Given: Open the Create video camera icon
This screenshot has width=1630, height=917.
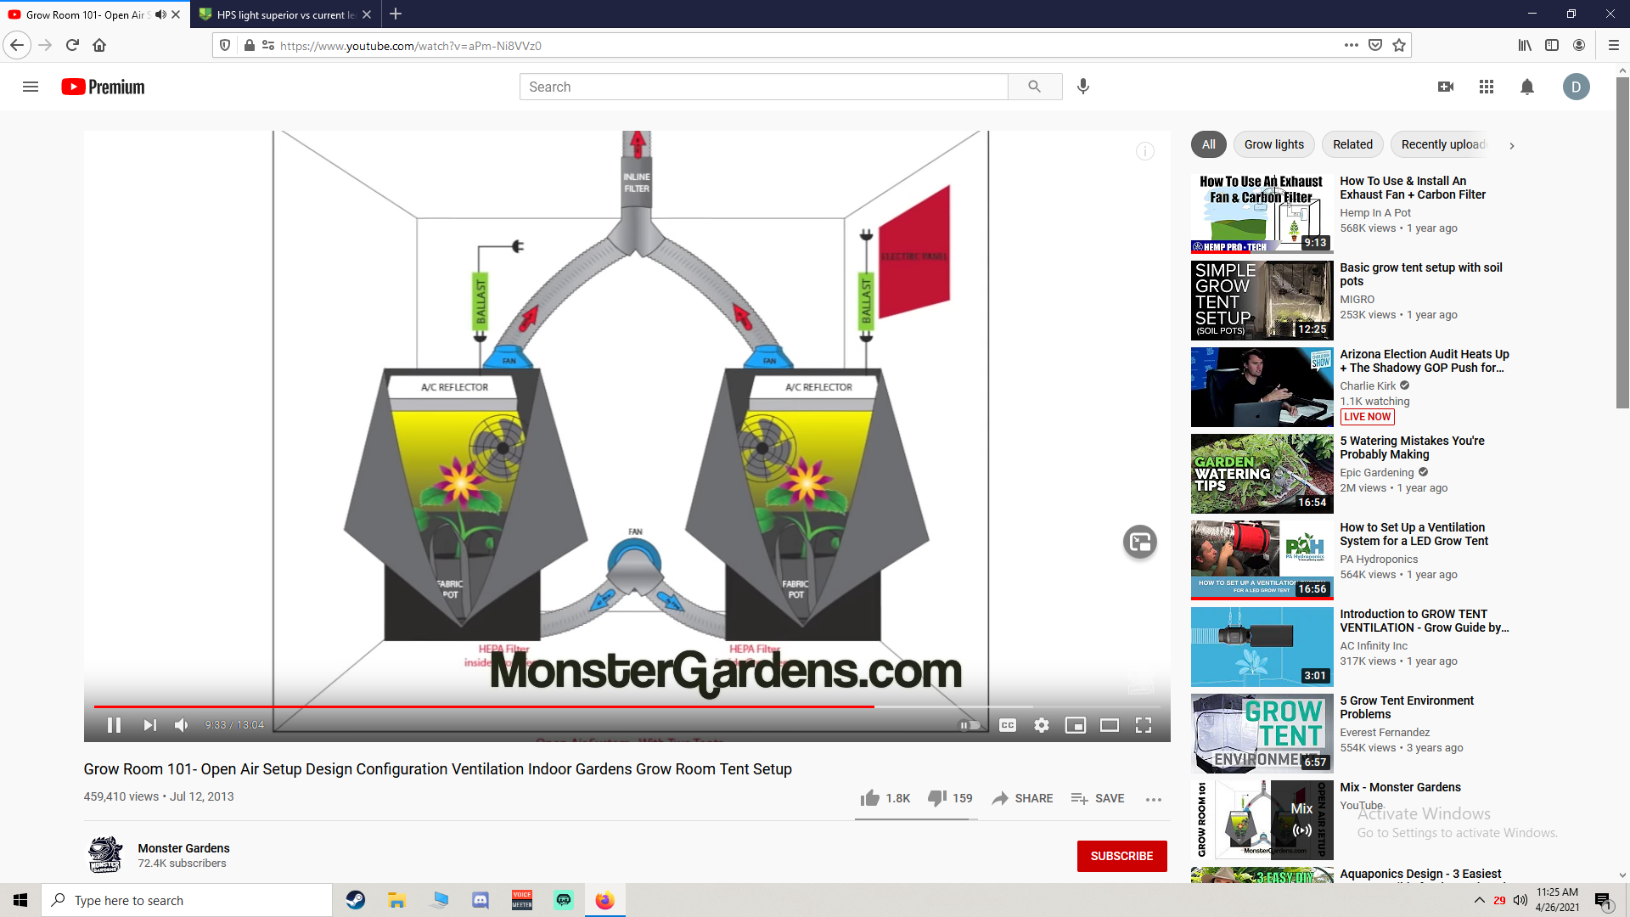Looking at the screenshot, I should [x=1446, y=87].
